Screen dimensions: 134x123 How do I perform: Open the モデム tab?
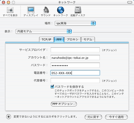click(x=88, y=39)
